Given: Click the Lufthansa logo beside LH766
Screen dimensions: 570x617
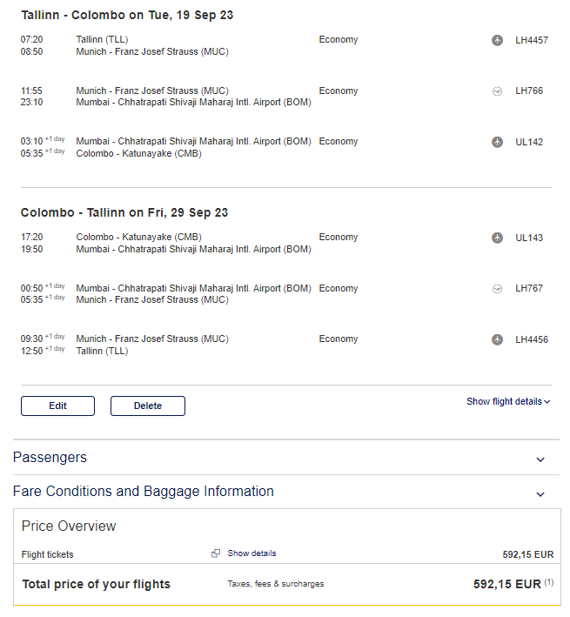Looking at the screenshot, I should (497, 91).
